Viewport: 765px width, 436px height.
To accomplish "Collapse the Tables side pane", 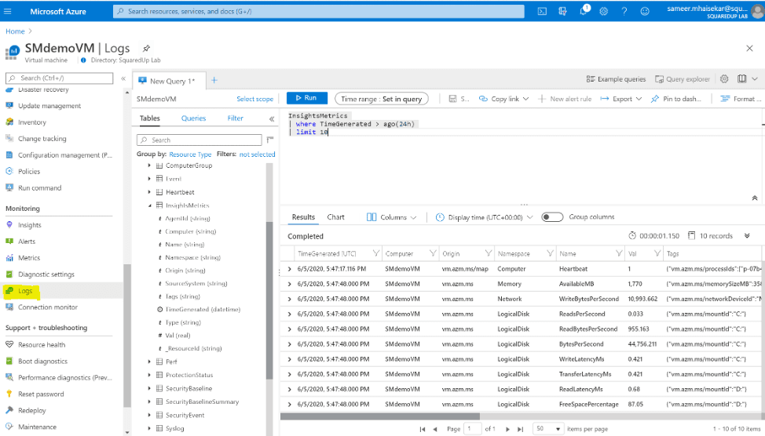I will [x=272, y=118].
